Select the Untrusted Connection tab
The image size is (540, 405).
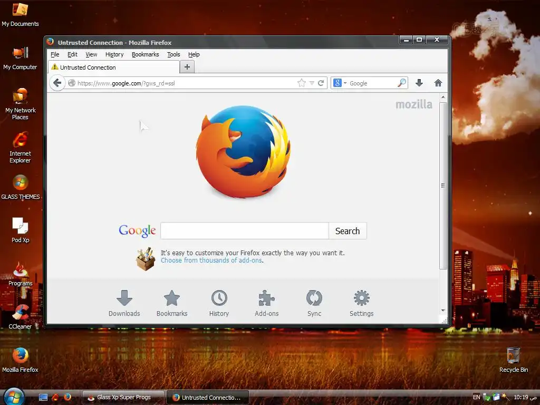(x=114, y=67)
